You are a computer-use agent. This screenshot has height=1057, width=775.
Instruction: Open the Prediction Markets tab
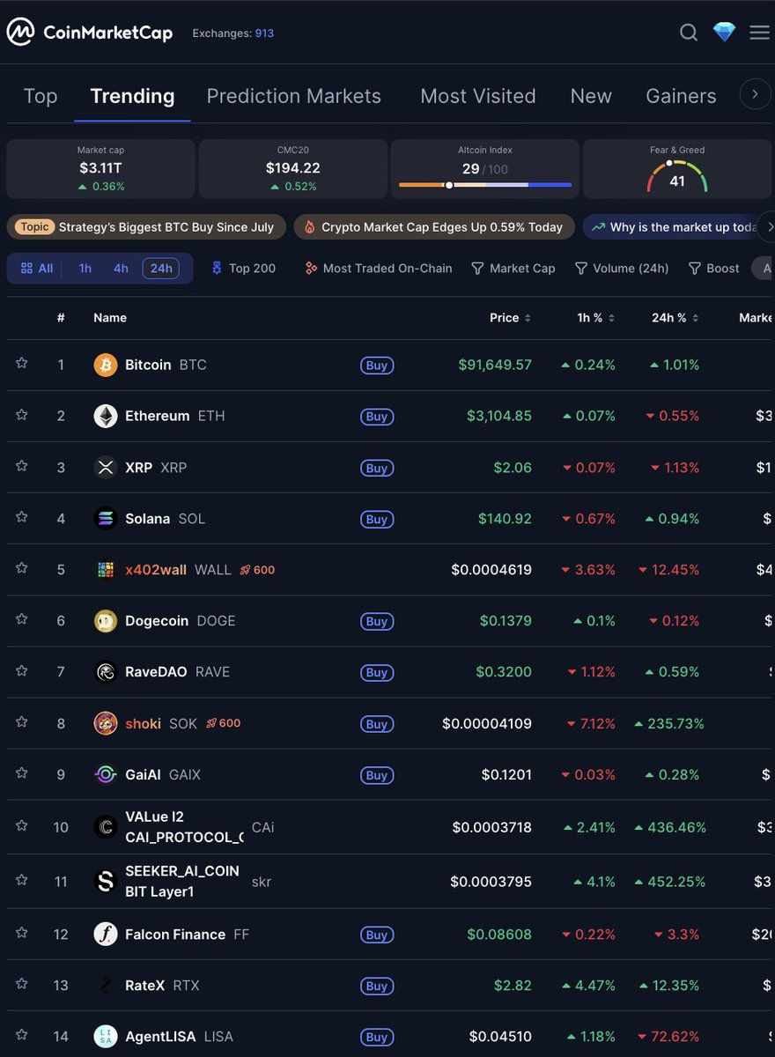(293, 95)
